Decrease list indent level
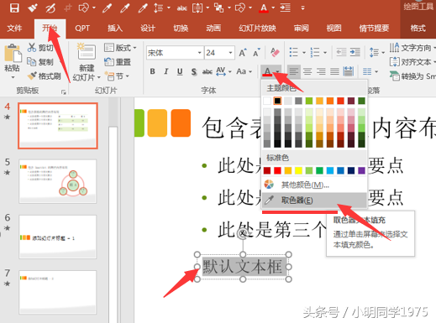 click(341, 52)
